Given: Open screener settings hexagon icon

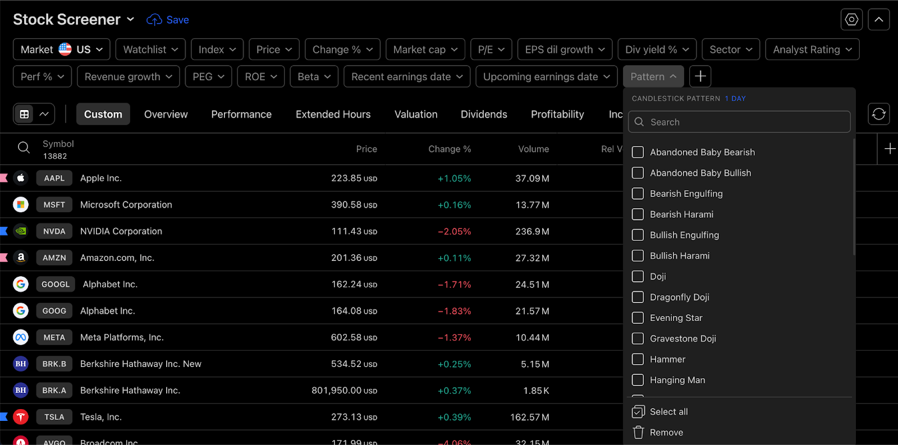Looking at the screenshot, I should pos(851,20).
